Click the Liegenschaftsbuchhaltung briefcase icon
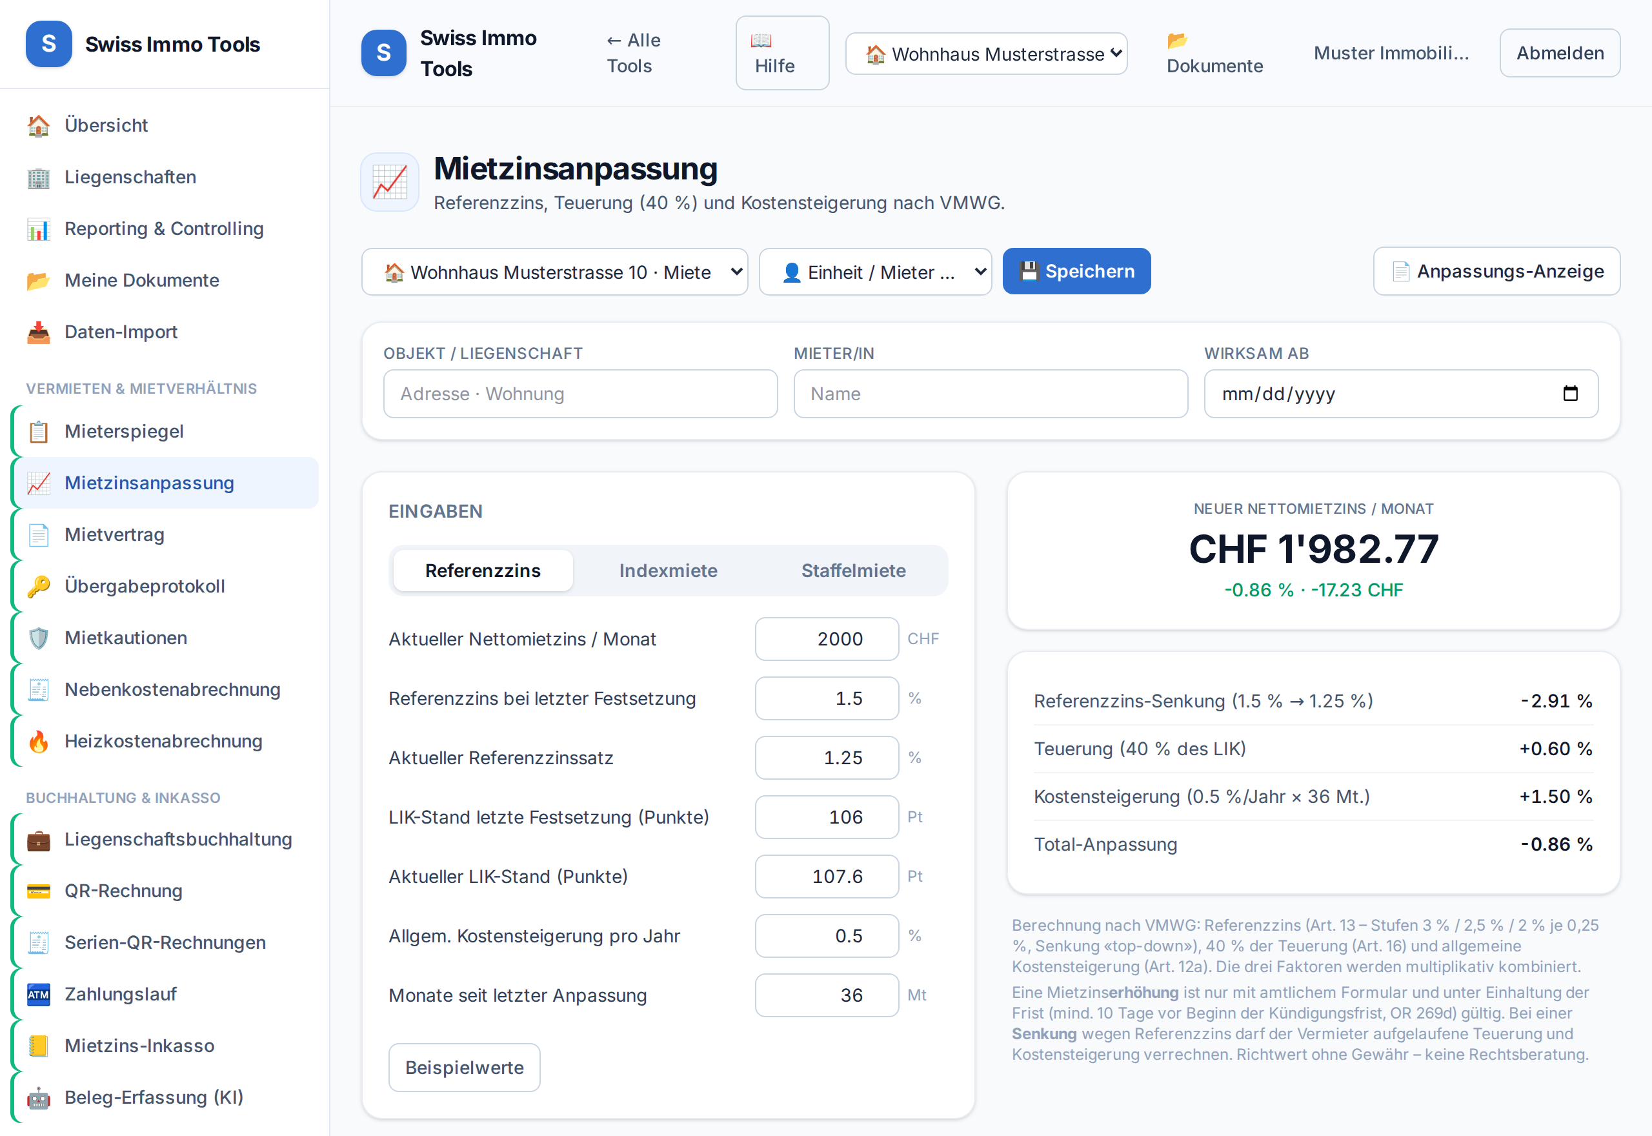Viewport: 1652px width, 1136px height. (x=39, y=839)
